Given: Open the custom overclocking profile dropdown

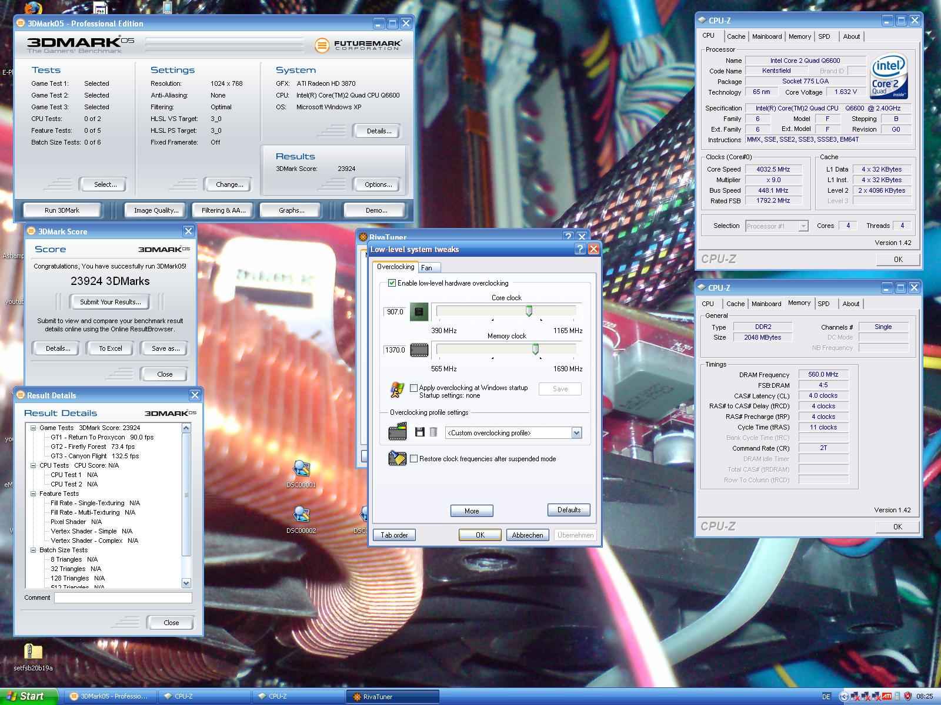Looking at the screenshot, I should click(576, 433).
